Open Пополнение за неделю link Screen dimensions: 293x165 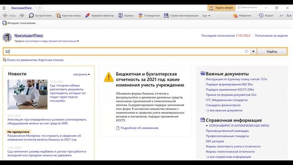tap(271, 36)
